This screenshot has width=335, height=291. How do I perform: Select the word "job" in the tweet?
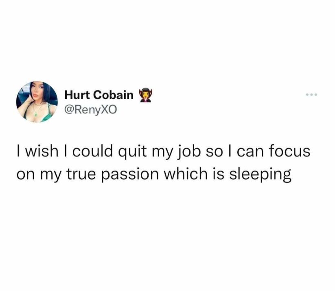coord(188,152)
